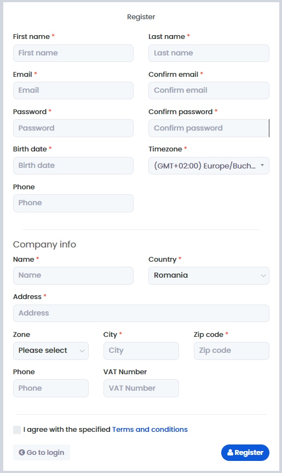The width and height of the screenshot is (282, 473).
Task: Click the Country dropdown chevron
Action: pyautogui.click(x=263, y=275)
